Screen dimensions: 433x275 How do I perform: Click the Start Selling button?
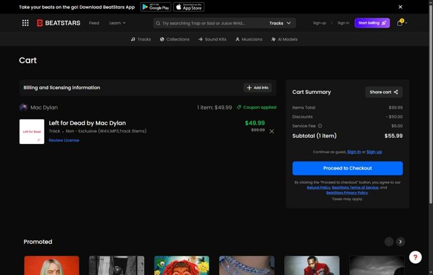(372, 23)
